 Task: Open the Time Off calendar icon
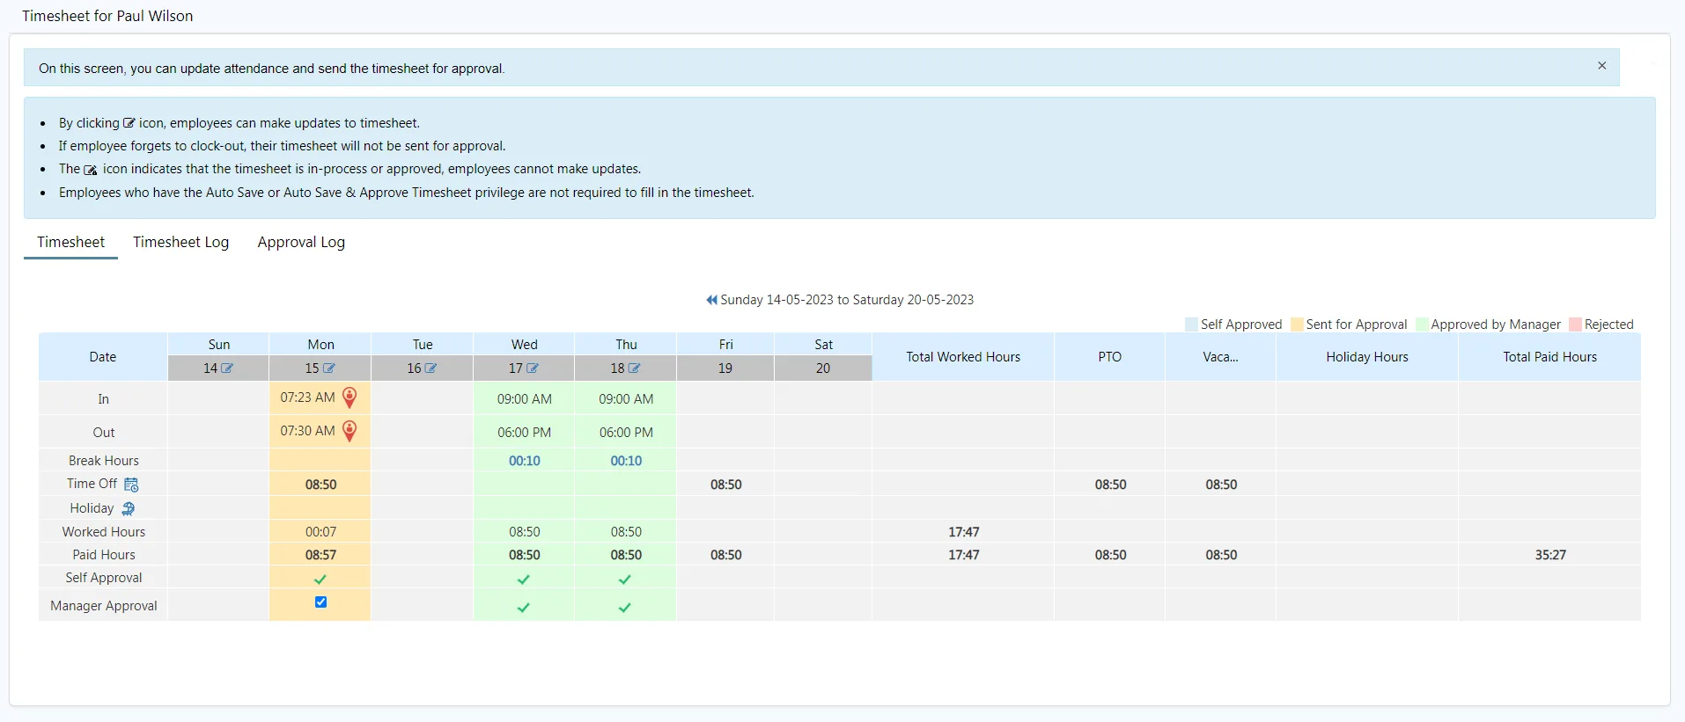[131, 485]
